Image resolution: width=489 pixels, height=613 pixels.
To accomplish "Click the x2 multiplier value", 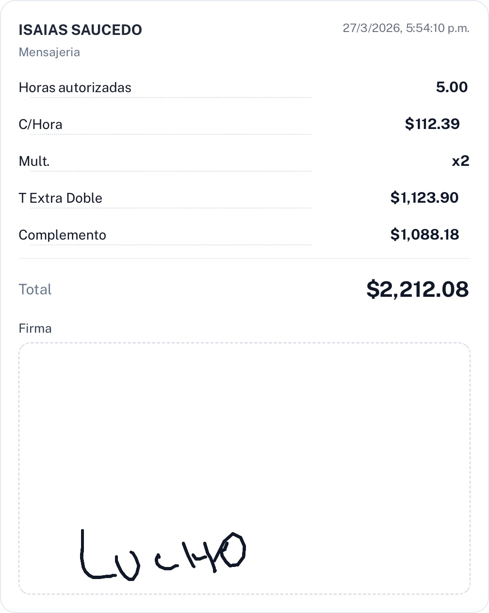I will [x=460, y=161].
